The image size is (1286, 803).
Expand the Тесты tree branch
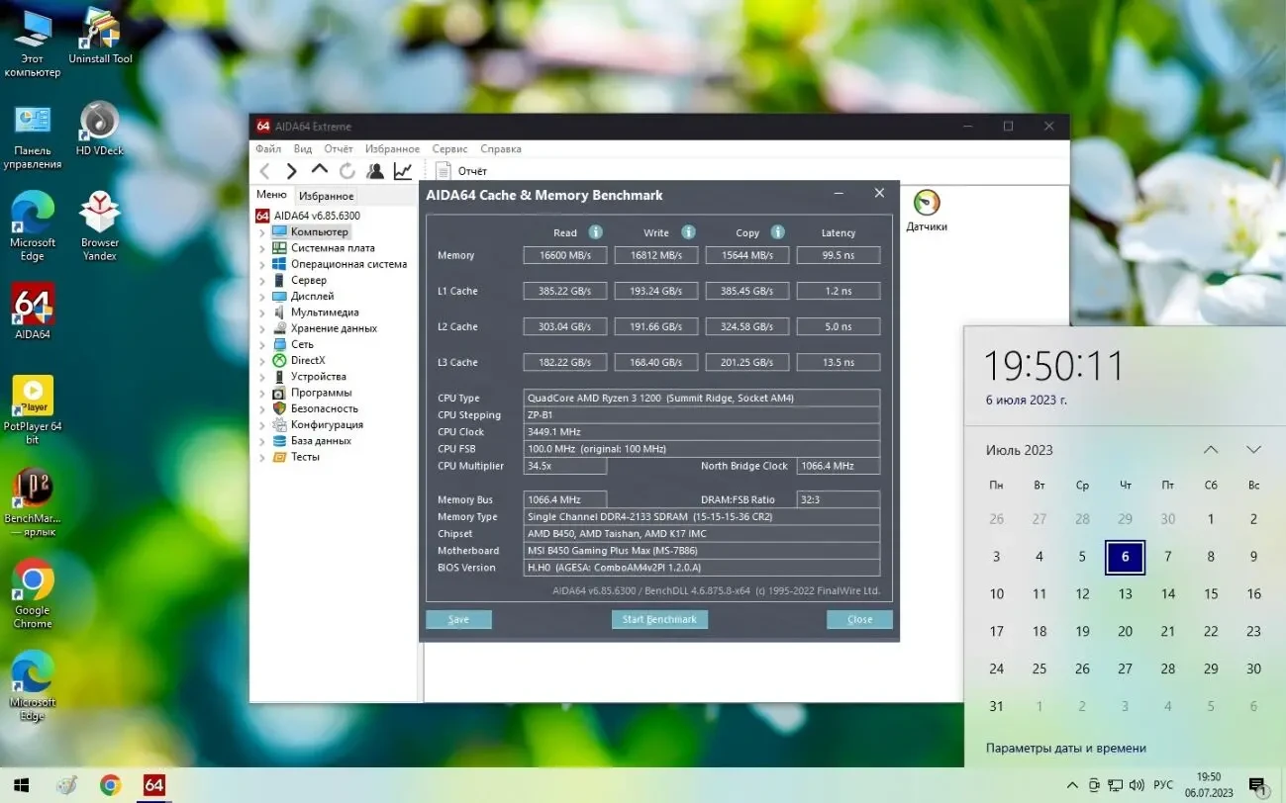tap(261, 456)
